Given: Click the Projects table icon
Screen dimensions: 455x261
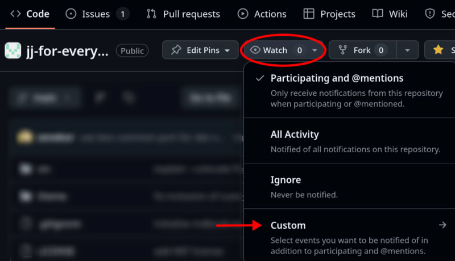Looking at the screenshot, I should [309, 14].
